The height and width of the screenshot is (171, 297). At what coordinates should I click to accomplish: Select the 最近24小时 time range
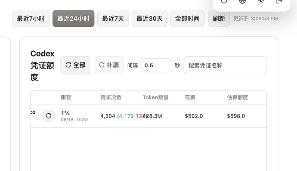click(x=74, y=19)
